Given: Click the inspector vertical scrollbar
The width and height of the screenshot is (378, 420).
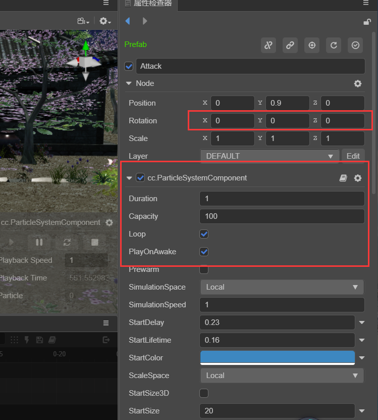Looking at the screenshot, I should pyautogui.click(x=374, y=113).
